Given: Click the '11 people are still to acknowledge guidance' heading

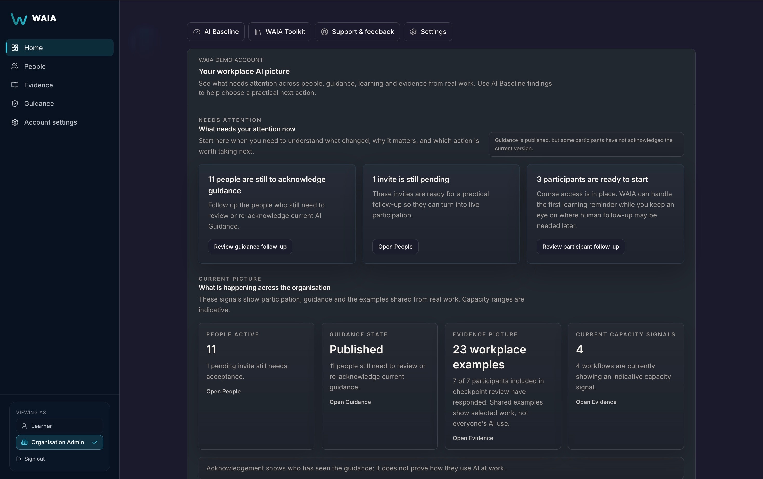Looking at the screenshot, I should click(267, 185).
